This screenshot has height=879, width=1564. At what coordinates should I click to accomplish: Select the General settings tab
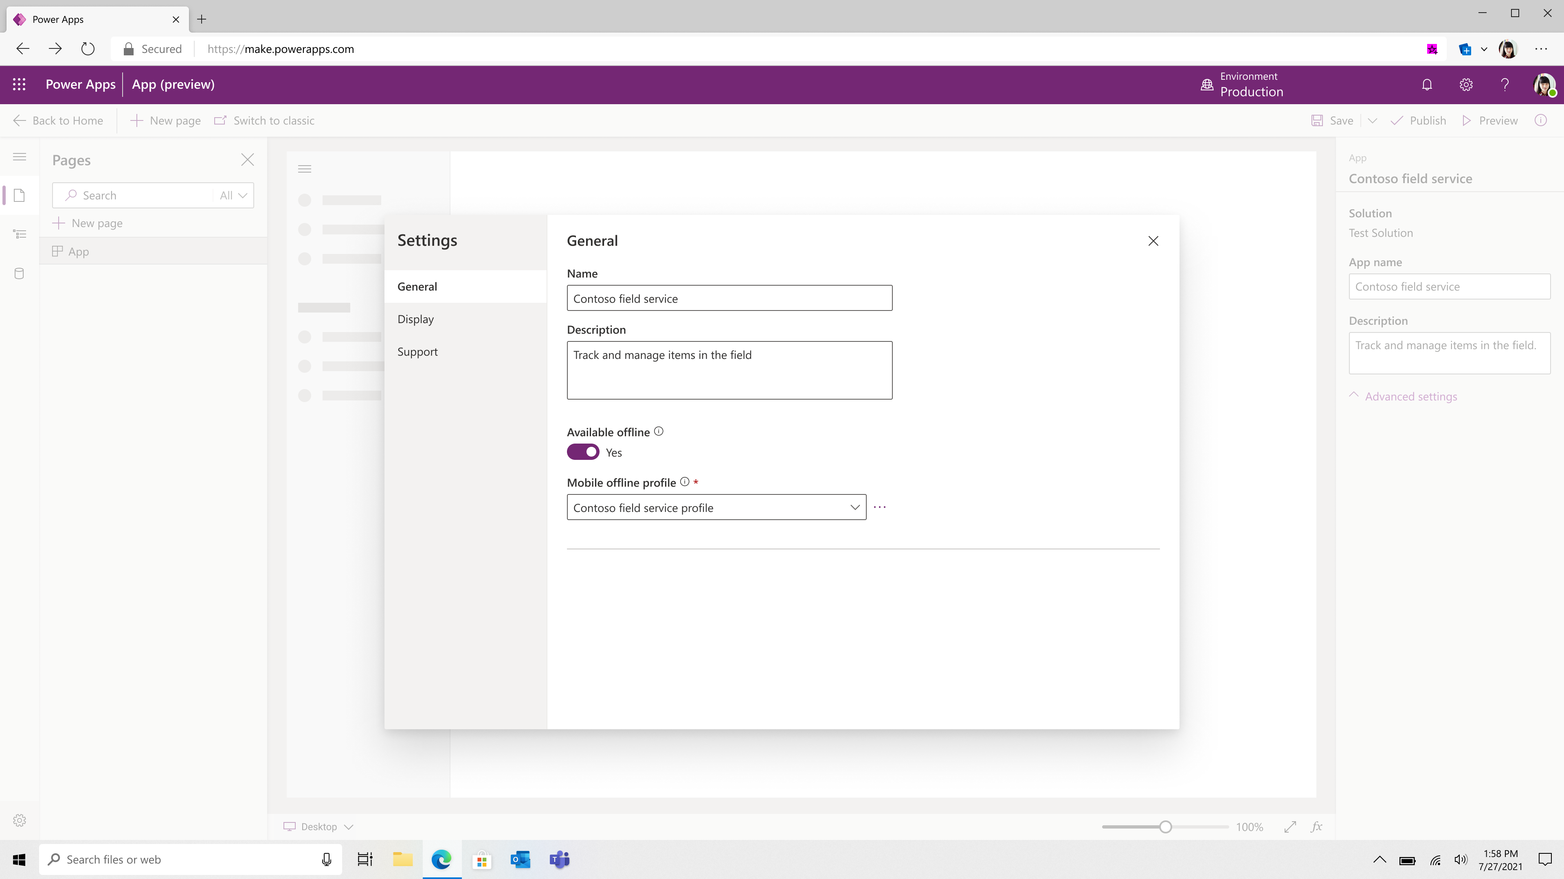point(418,286)
